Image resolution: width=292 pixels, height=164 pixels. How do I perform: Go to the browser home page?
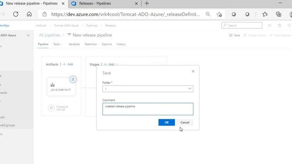29,14
